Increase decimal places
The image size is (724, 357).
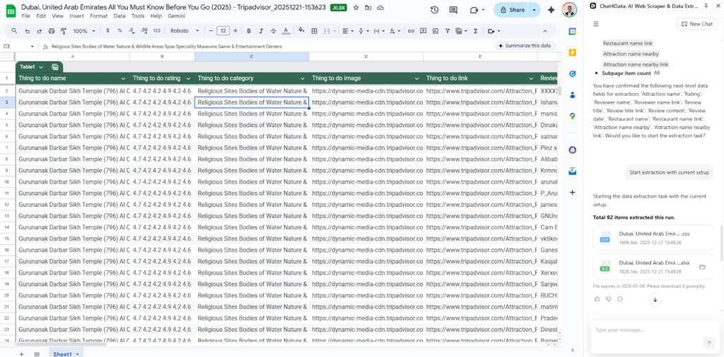[x=144, y=31]
